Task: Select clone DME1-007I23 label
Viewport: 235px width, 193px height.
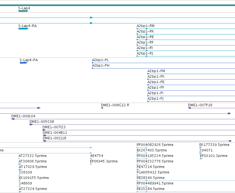Action: coord(54,127)
